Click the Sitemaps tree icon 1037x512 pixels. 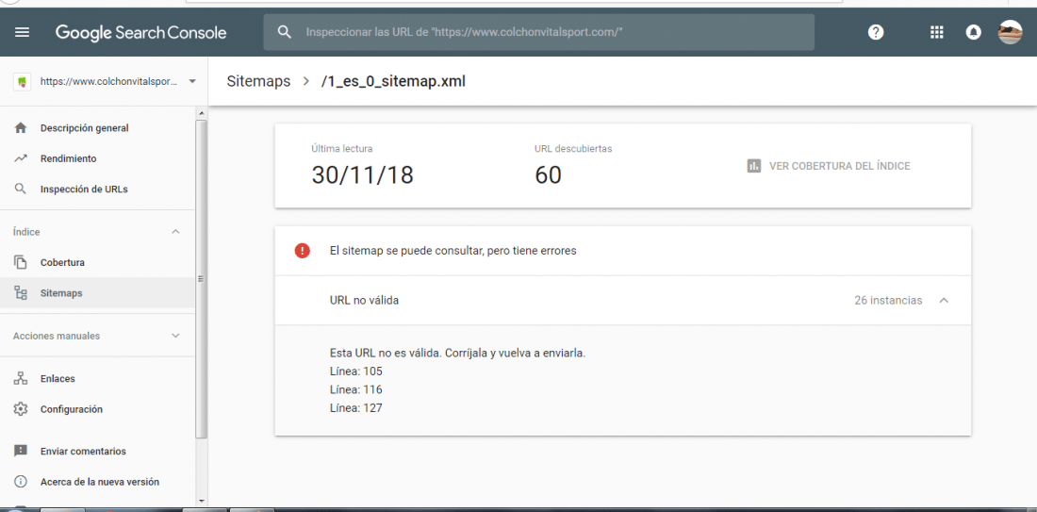21,293
